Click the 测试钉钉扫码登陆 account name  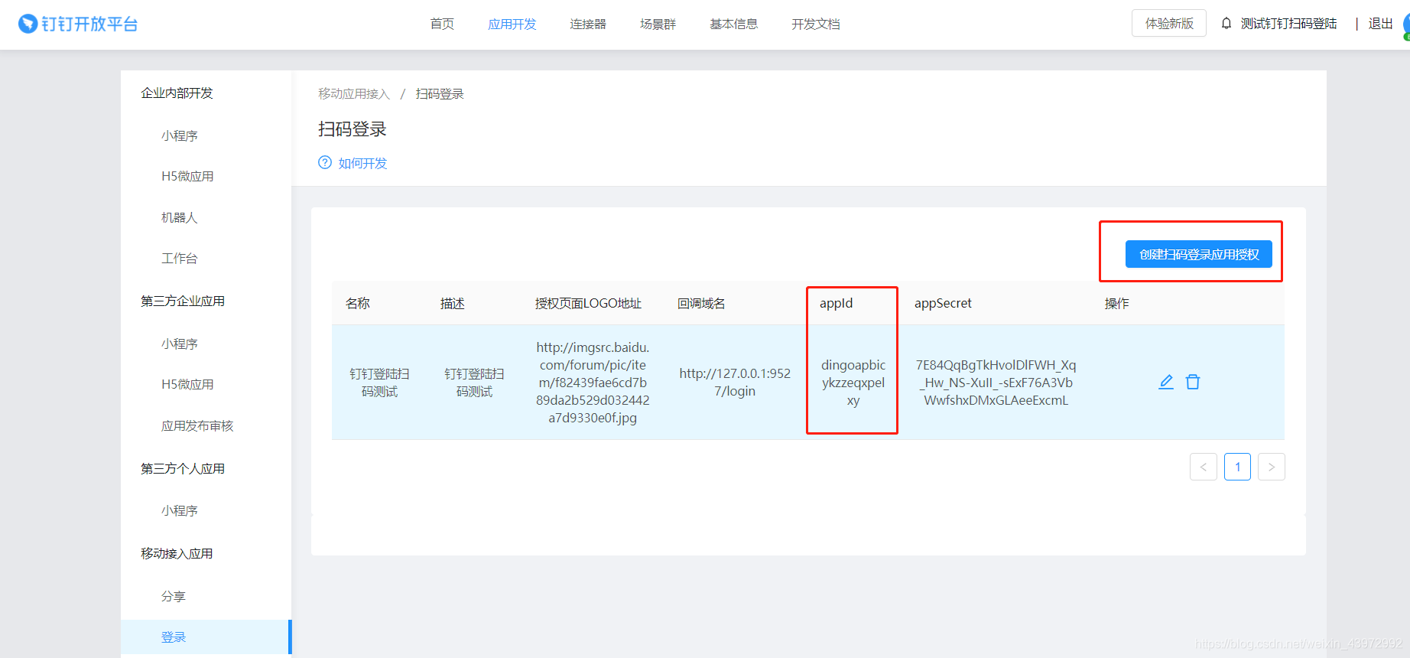[1289, 24]
